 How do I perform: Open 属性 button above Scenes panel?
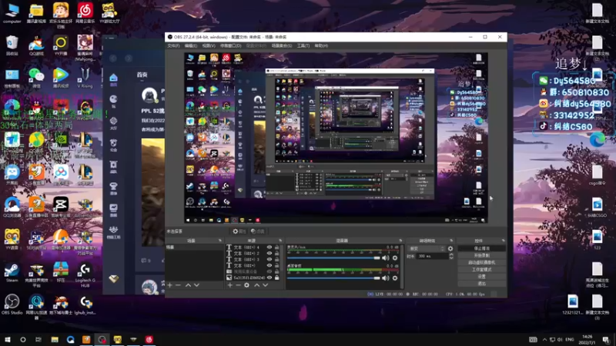(239, 231)
